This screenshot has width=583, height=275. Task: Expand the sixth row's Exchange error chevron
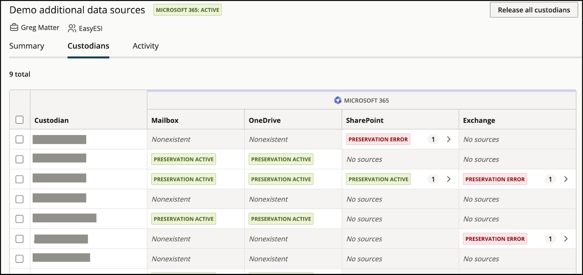566,239
